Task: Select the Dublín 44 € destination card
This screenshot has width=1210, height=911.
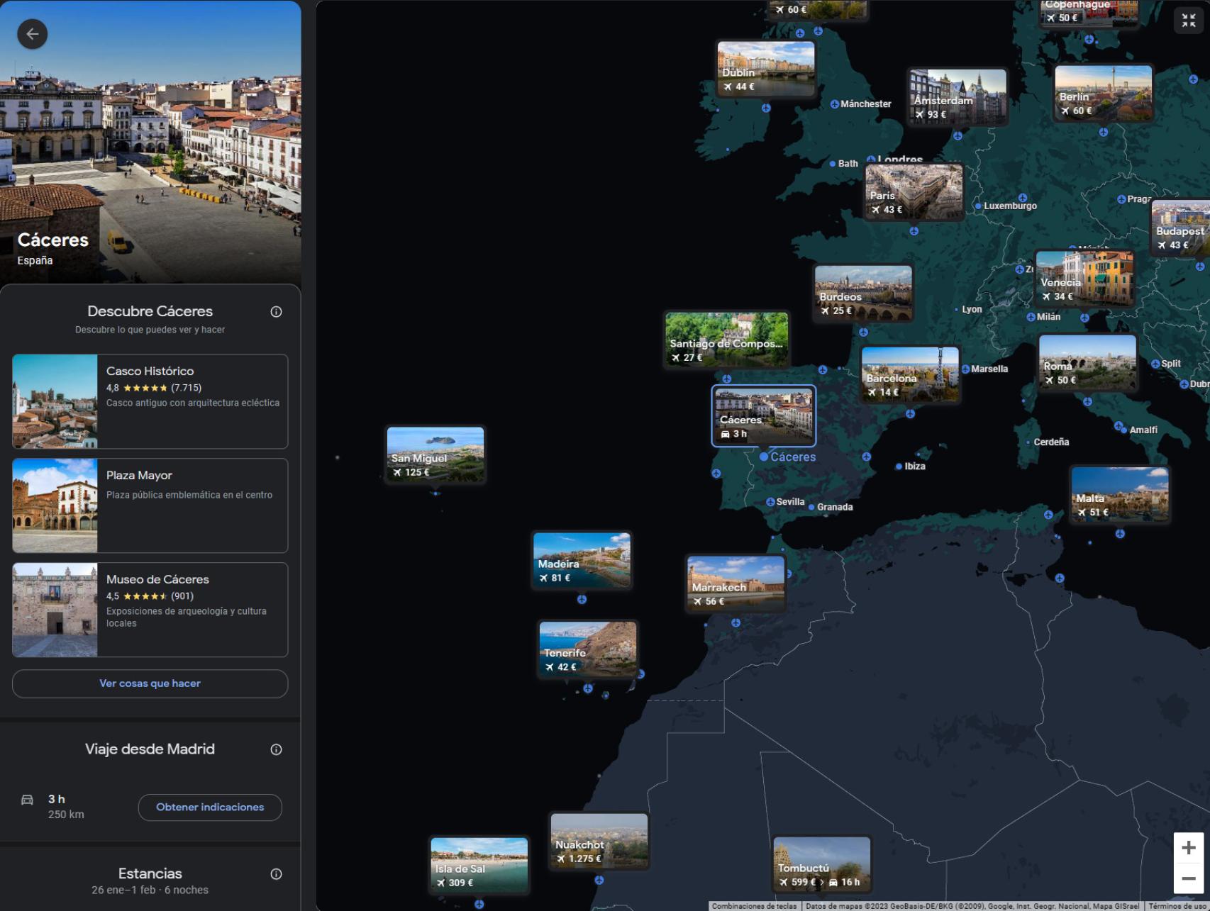Action: [x=766, y=69]
